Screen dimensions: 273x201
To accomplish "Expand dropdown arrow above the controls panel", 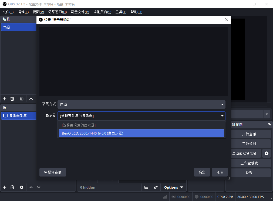I will tap(267, 114).
